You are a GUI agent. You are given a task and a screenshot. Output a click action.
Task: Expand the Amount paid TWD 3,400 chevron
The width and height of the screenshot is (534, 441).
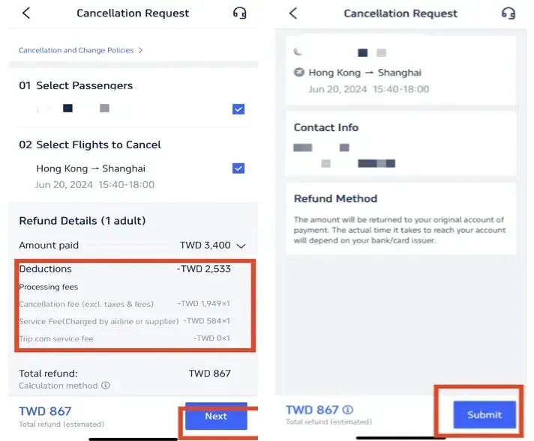241,246
